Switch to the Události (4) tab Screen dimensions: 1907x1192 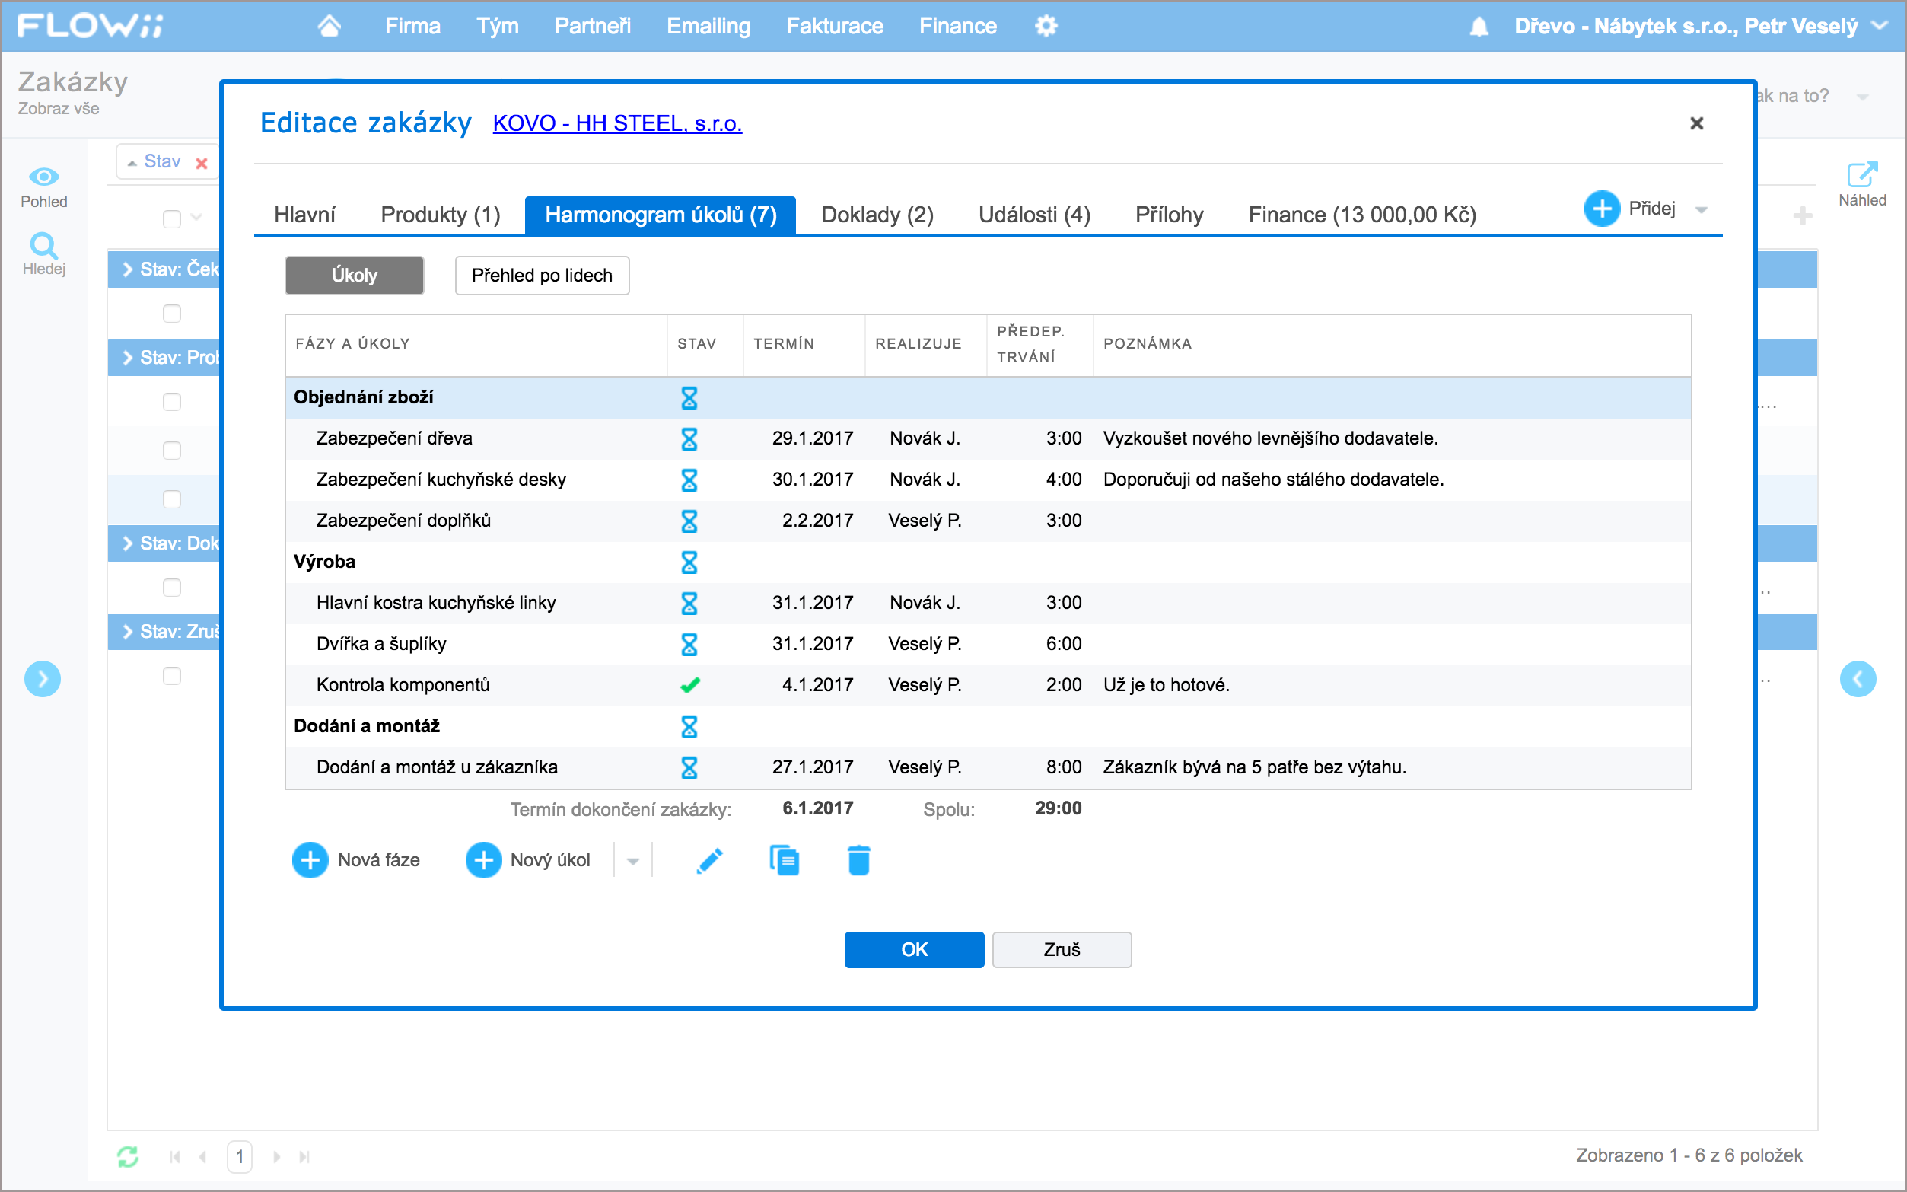[x=1034, y=215]
